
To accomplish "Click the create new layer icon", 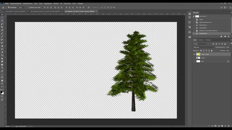I will (x=225, y=126).
